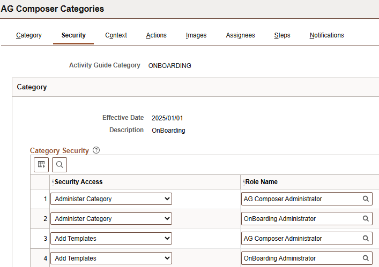Click the Category group box header
Screen dimensions: 379x267
click(x=195, y=87)
